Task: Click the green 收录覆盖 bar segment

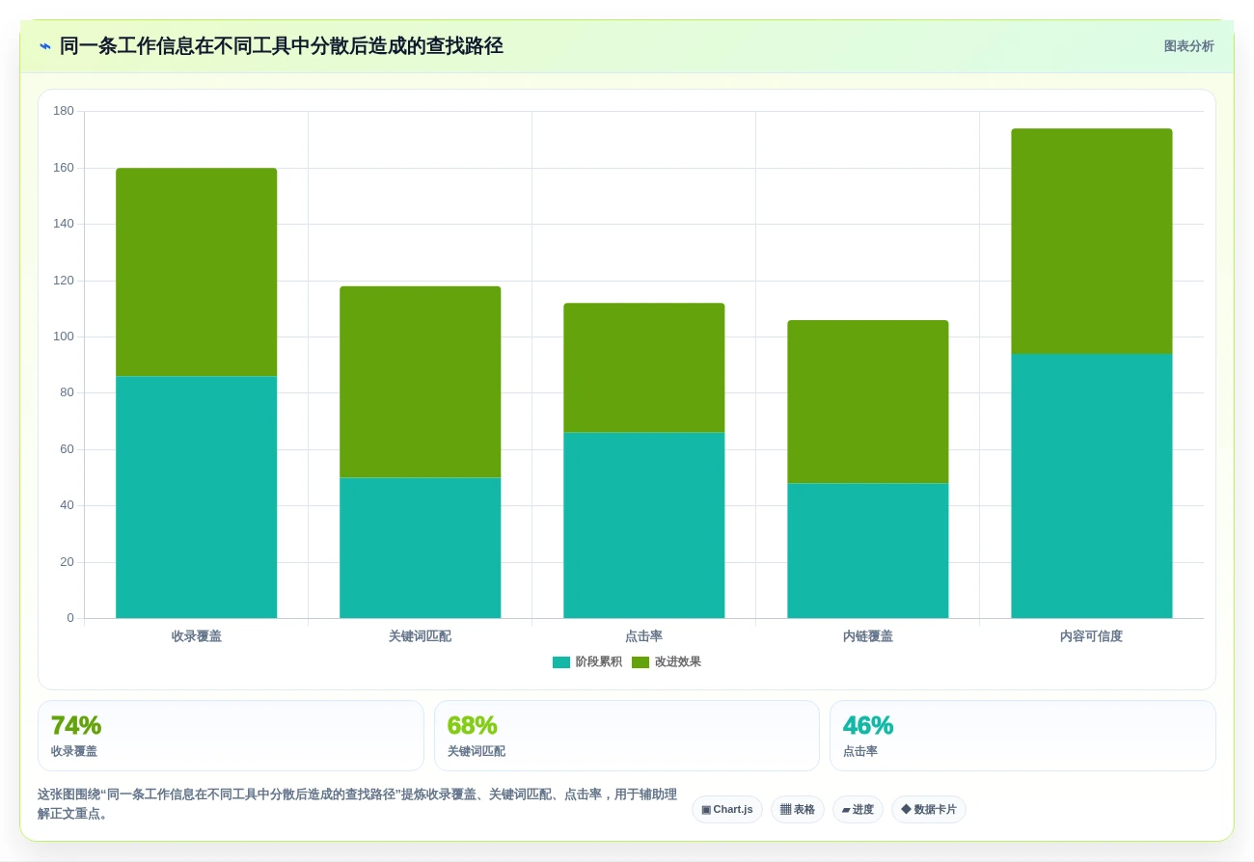Action: point(196,272)
